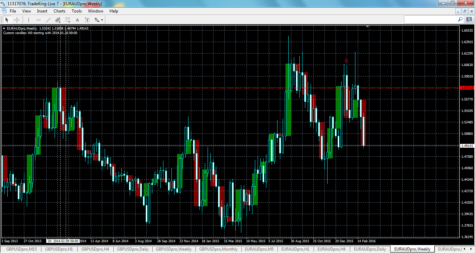
Task: Click the 1.60630 price scale value
Action: tap(468, 65)
